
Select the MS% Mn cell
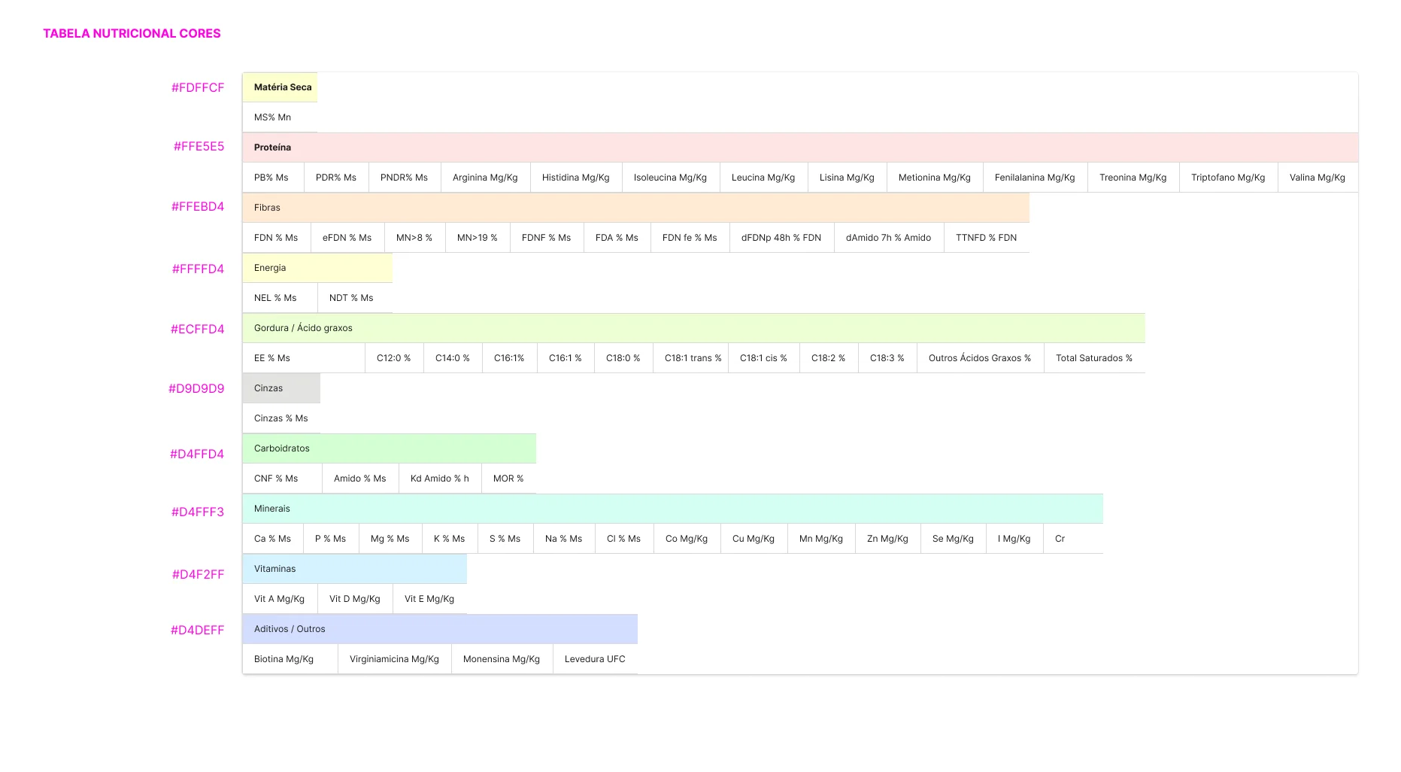pos(280,117)
